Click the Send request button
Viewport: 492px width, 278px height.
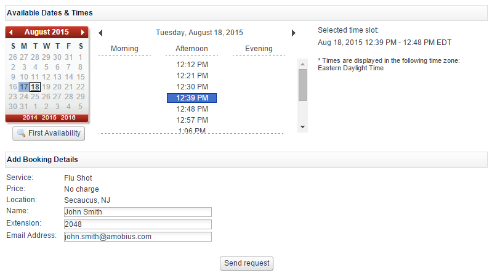click(x=247, y=263)
